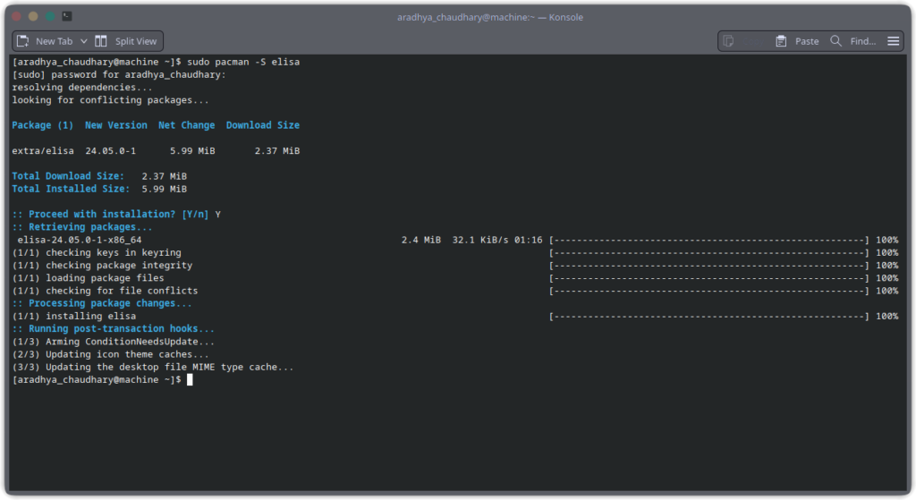This screenshot has height=500, width=916.
Task: Click the 'sudo pacman -S elisa' command text
Action: click(x=243, y=62)
